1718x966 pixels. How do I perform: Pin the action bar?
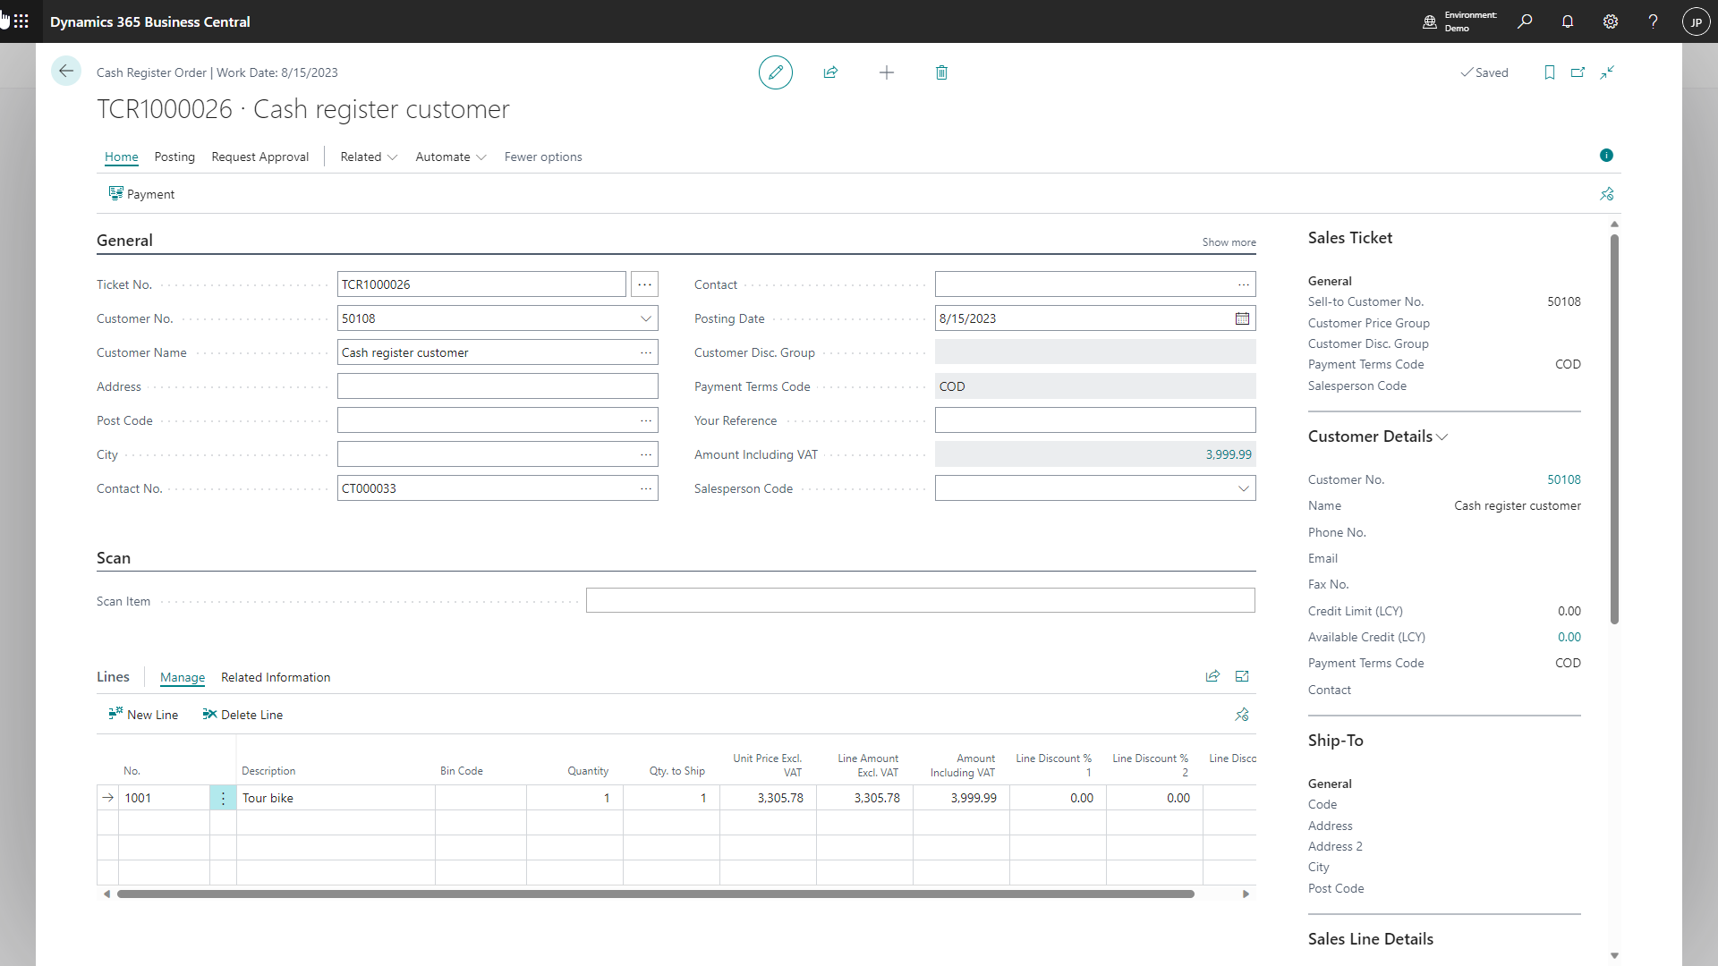tap(1607, 194)
